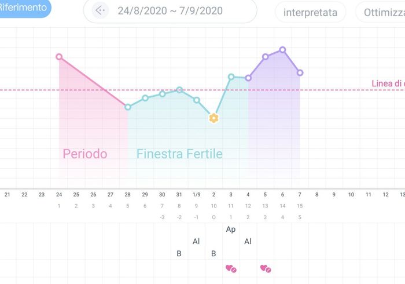Click the back arrow icon beside date range
Image resolution: width=405 pixels, height=284 pixels.
point(100,10)
